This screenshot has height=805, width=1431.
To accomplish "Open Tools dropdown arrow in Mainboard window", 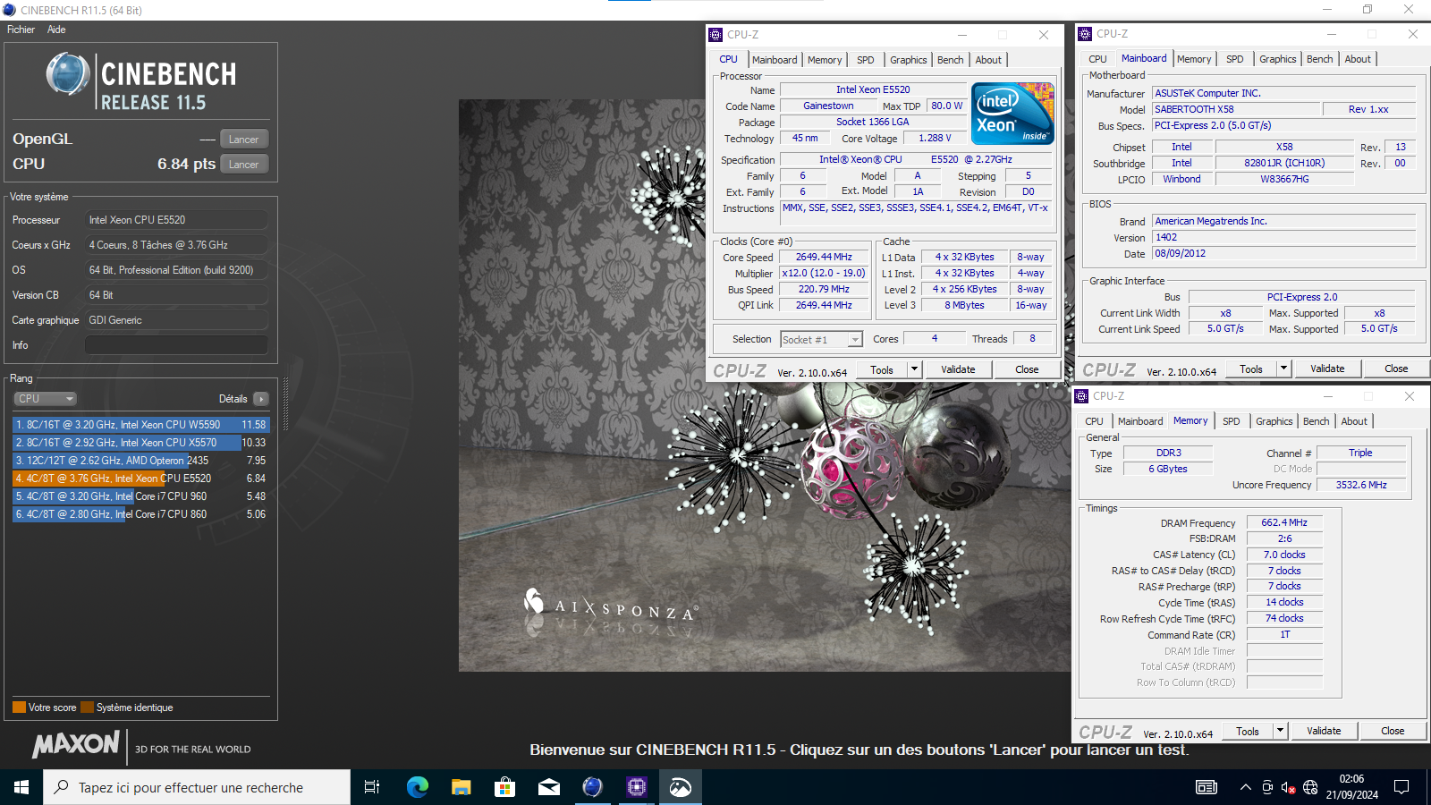I will point(1283,369).
